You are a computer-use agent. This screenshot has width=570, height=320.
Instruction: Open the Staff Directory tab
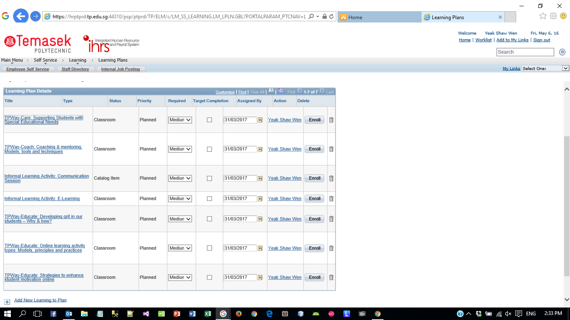(75, 69)
